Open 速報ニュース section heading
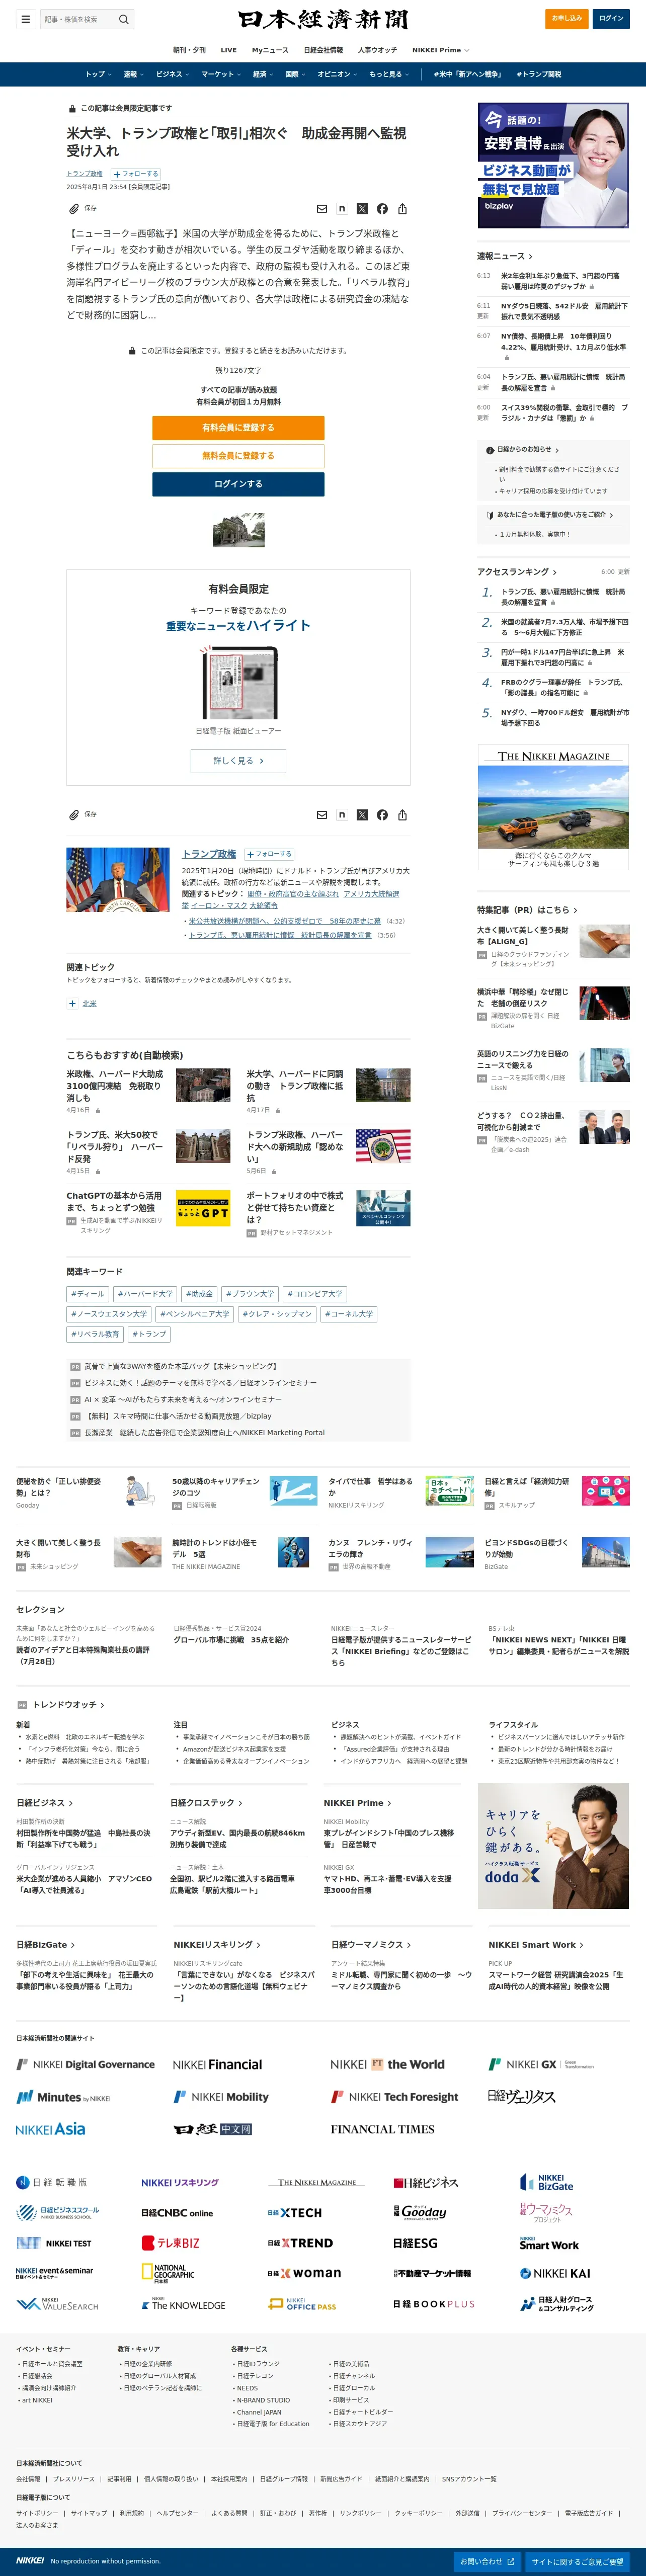This screenshot has height=2576, width=646. click(504, 256)
